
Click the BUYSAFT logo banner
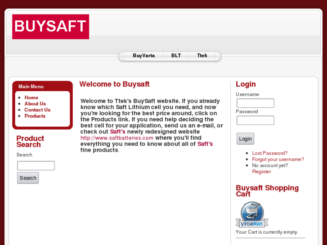pos(51,27)
